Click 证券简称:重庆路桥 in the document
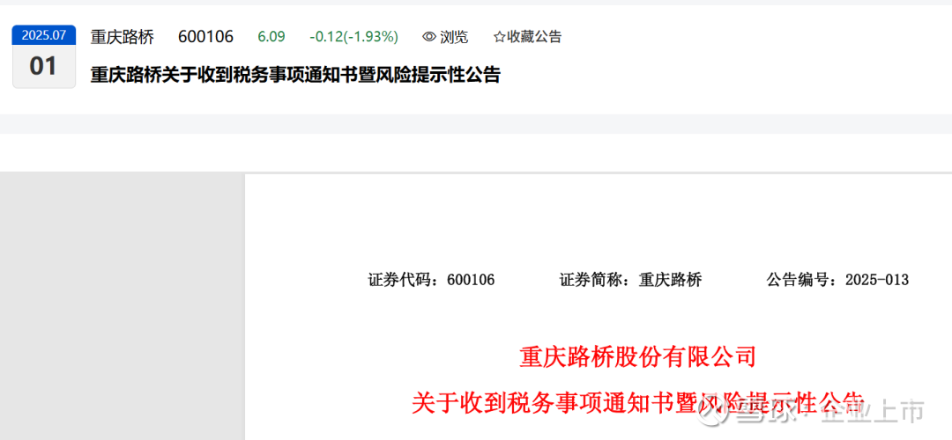 click(630, 280)
